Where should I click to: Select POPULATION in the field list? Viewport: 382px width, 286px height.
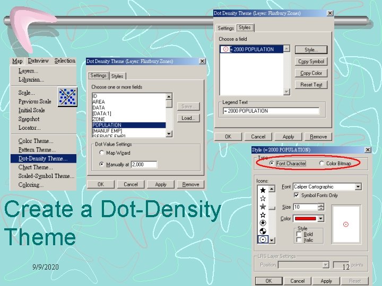point(129,125)
